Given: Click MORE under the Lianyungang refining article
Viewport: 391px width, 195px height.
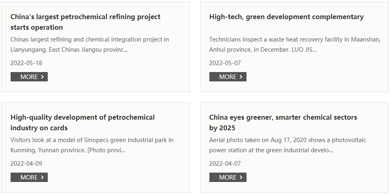Looking at the screenshot, I should (29, 77).
